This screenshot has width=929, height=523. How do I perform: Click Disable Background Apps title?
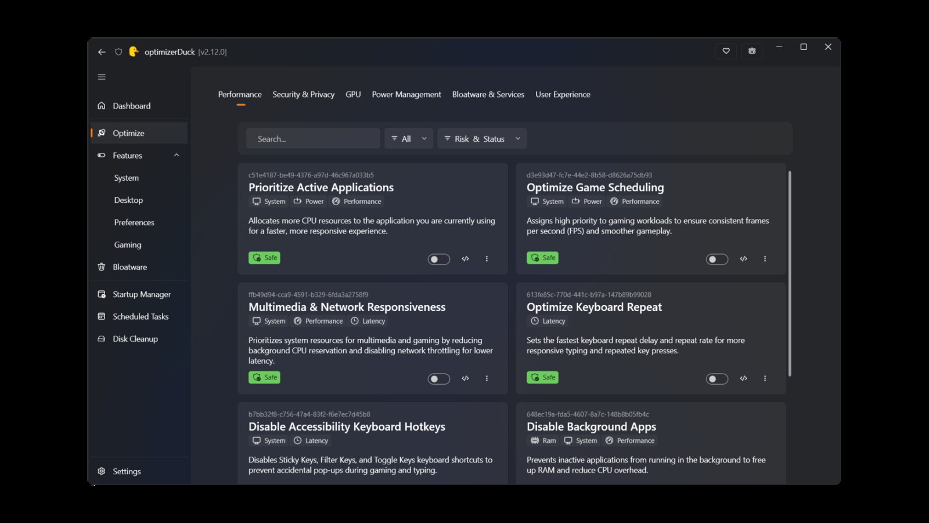(x=591, y=427)
